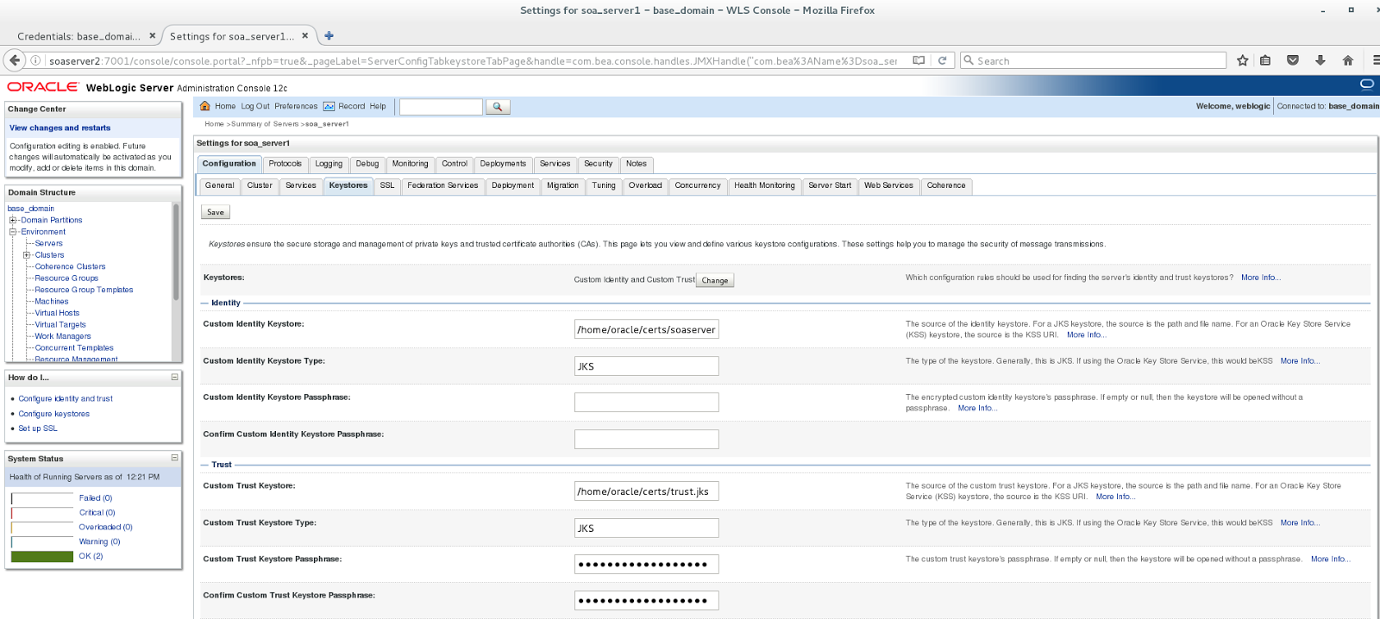Viewport: 1380px width, 619px height.
Task: Open the Protocols tab
Action: click(x=285, y=164)
